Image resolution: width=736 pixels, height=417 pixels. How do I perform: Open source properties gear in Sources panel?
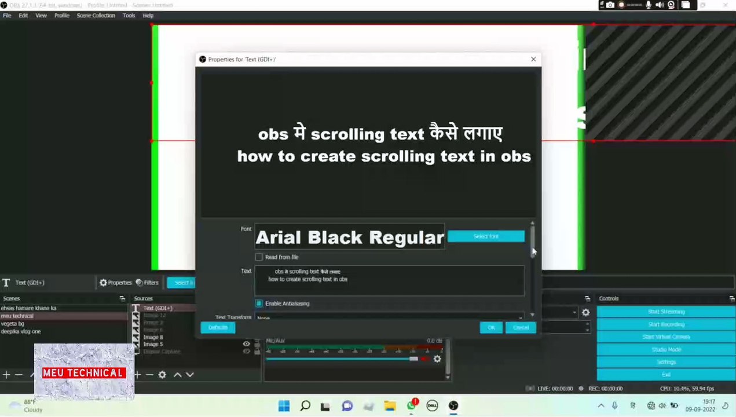coord(163,375)
